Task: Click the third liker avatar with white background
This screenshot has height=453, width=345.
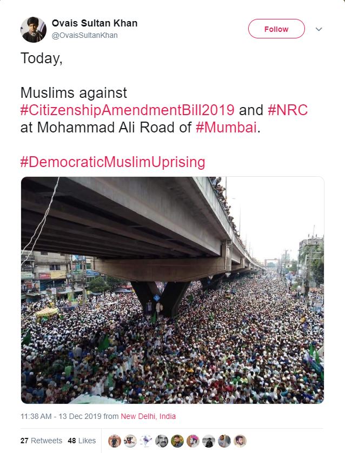Action: tap(146, 441)
